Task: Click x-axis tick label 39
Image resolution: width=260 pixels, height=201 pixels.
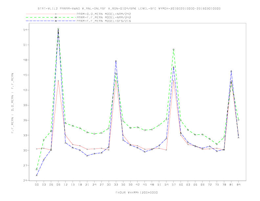Action: (130, 185)
